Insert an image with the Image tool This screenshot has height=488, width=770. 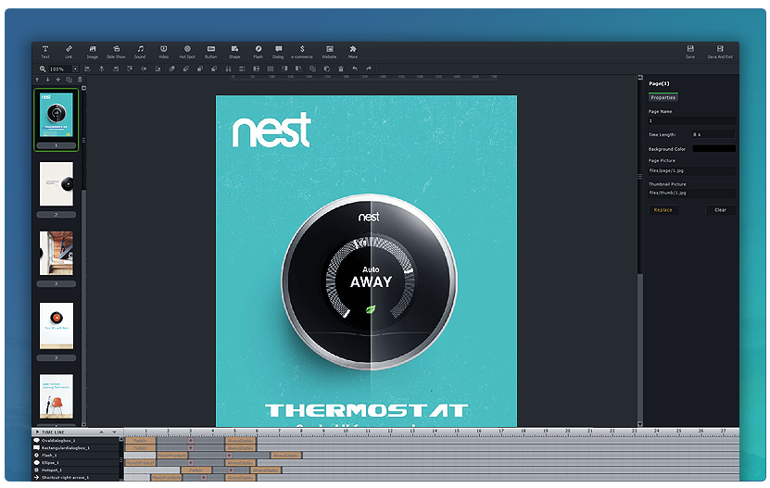coord(93,52)
